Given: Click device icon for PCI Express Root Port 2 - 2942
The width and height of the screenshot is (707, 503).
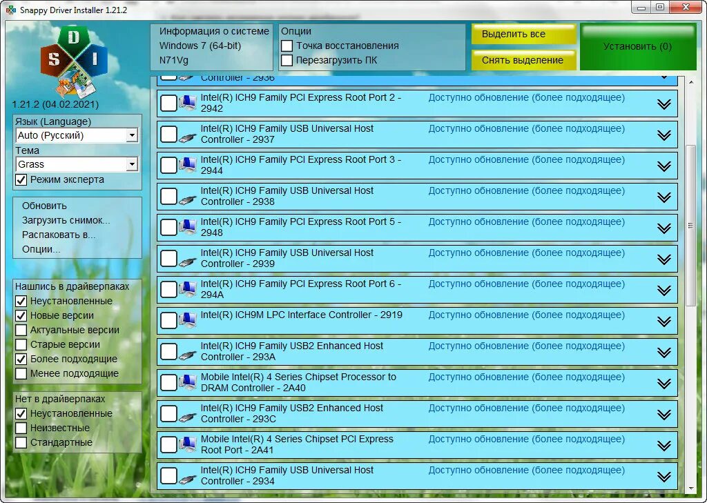Looking at the screenshot, I should [188, 103].
